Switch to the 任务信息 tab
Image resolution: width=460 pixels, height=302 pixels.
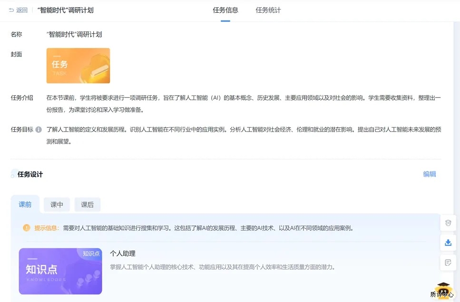coord(225,10)
